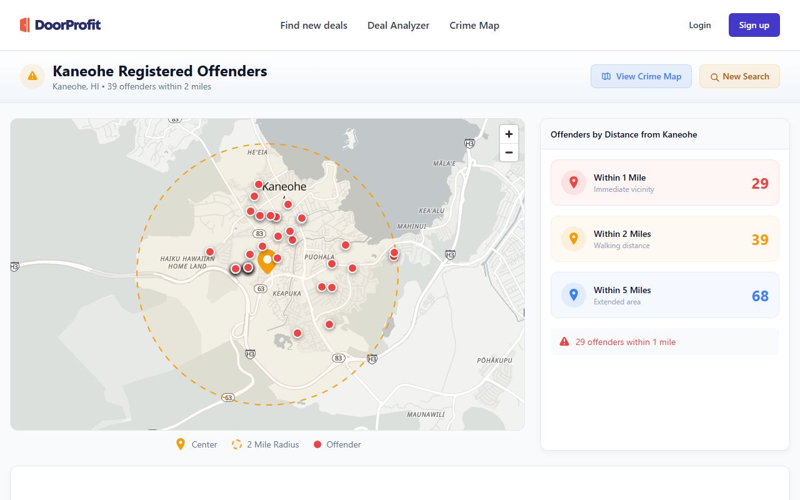Screen dimensions: 800x500
Task: Click the Kaneohe Registered Offenders title
Action: pos(160,71)
